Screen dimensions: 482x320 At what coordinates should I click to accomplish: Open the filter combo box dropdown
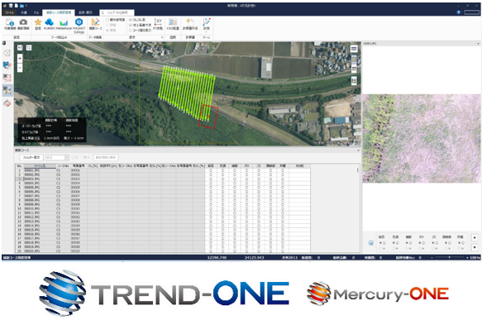[x=66, y=157]
